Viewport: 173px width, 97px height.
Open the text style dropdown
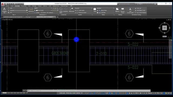pos(19,8)
